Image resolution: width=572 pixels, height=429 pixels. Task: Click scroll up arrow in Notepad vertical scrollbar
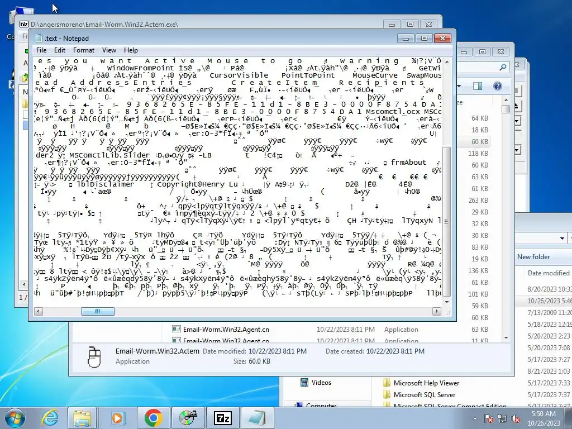[x=447, y=62]
